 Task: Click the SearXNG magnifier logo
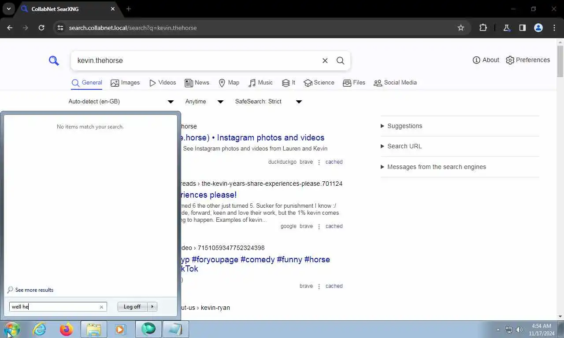[54, 61]
